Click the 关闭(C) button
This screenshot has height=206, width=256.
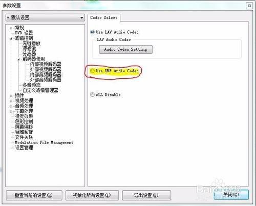[231, 195]
